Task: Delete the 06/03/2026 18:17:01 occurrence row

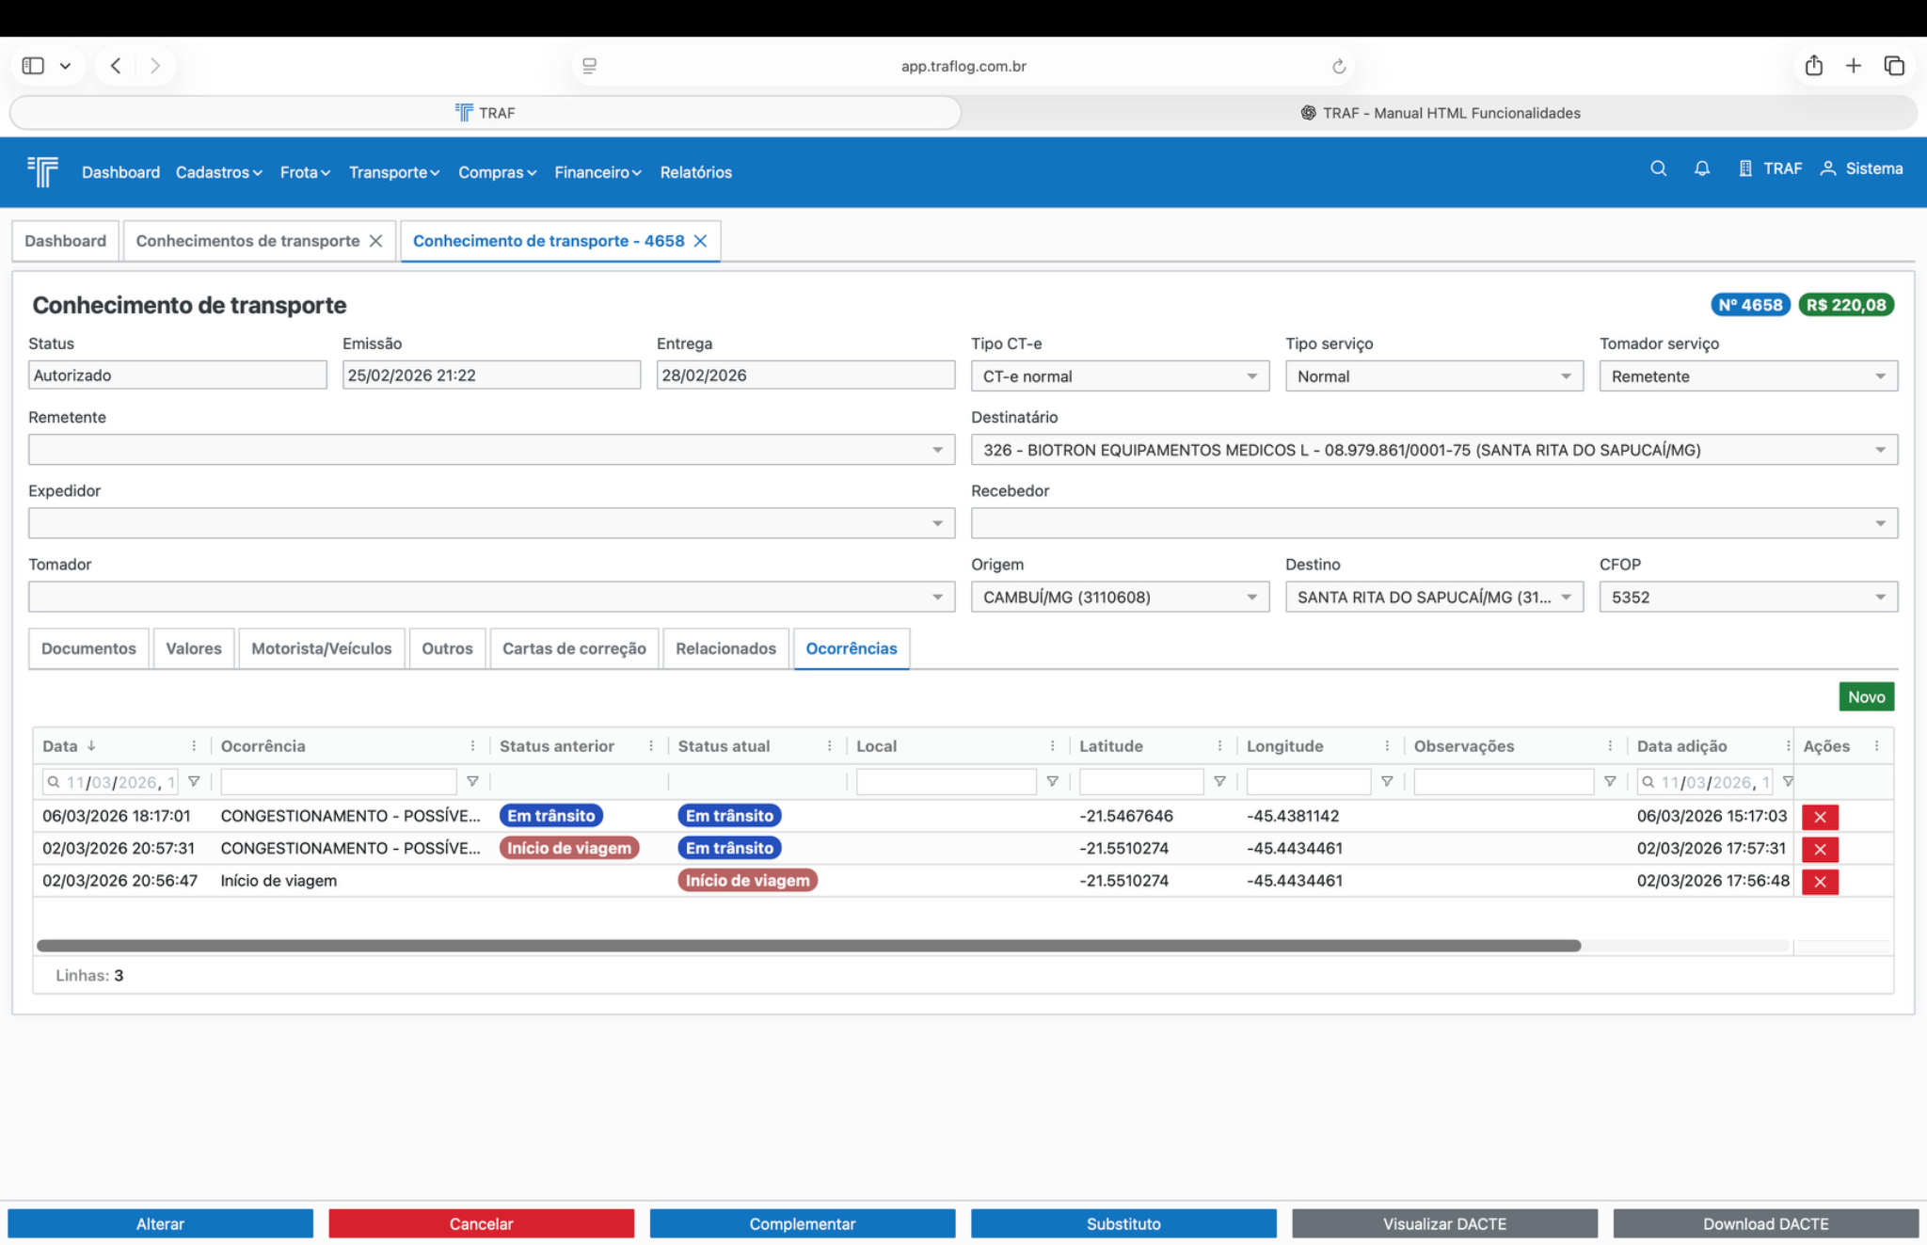Action: click(1819, 817)
